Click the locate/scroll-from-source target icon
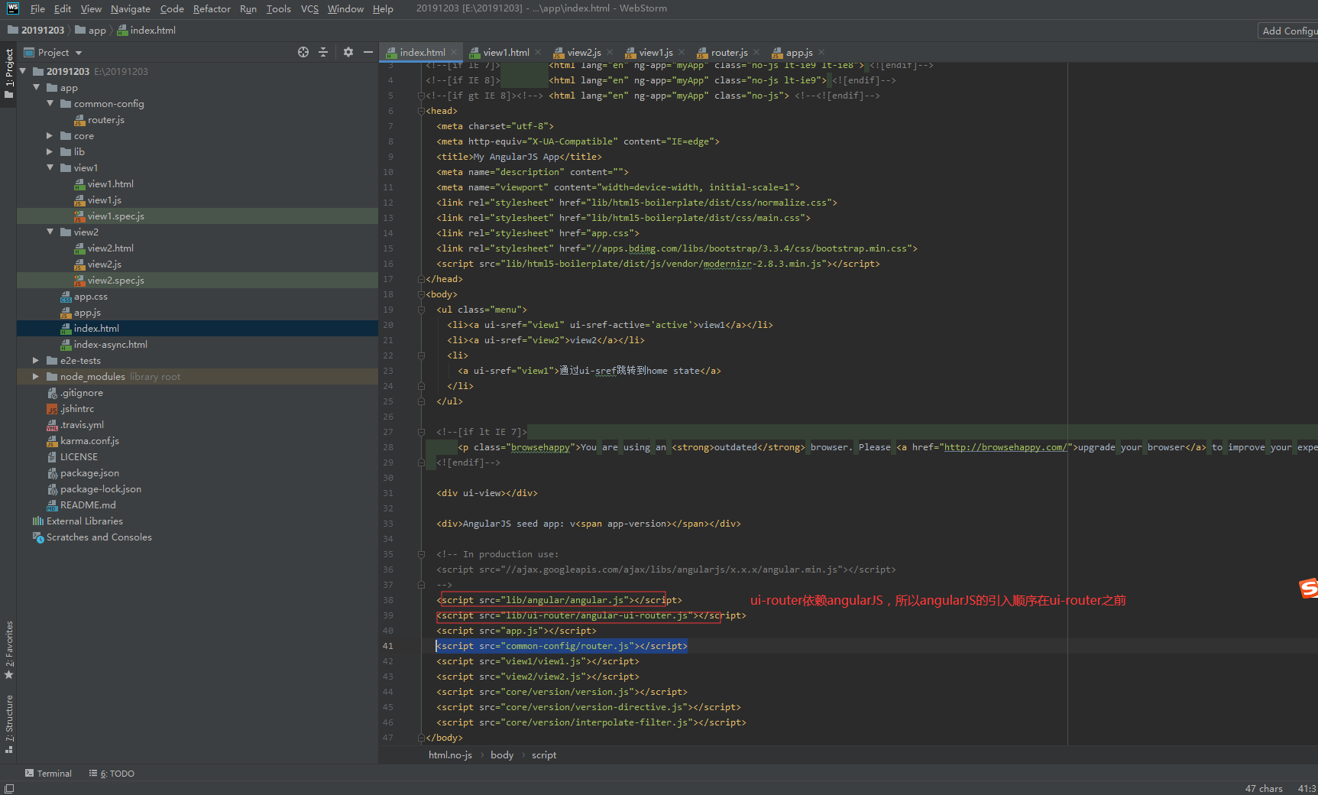The height and width of the screenshot is (795, 1318). 303,52
